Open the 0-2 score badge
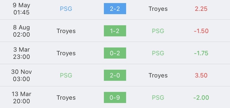 [x=115, y=53]
